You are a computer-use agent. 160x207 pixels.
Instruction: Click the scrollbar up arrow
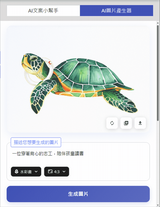point(158,23)
